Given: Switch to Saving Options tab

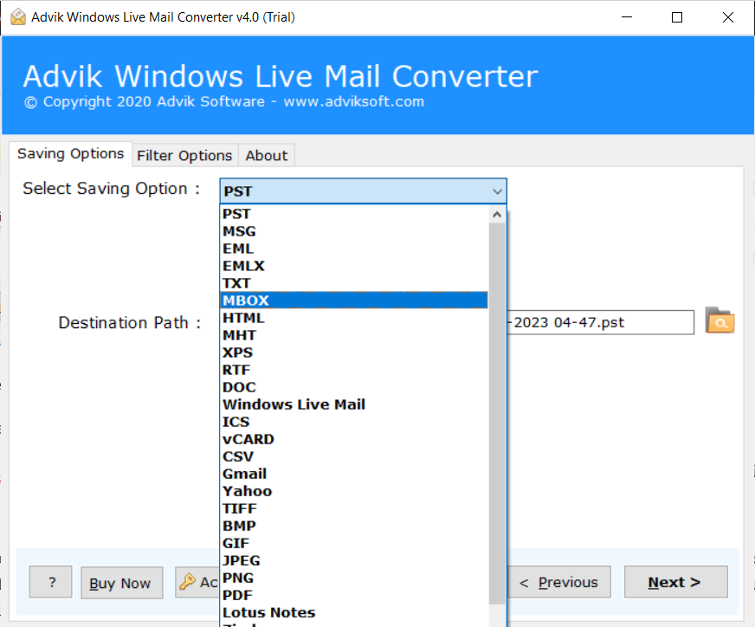Looking at the screenshot, I should (70, 153).
